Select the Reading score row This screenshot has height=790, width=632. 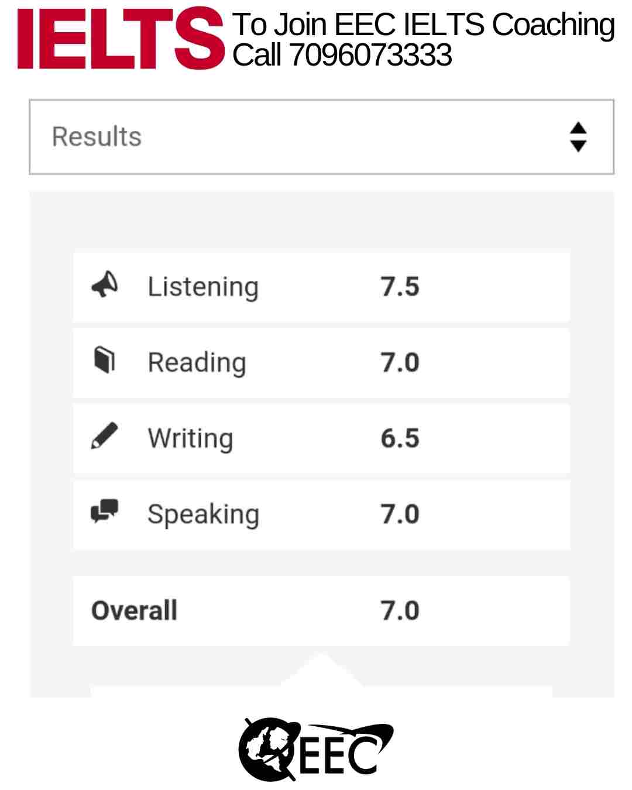coord(321,363)
